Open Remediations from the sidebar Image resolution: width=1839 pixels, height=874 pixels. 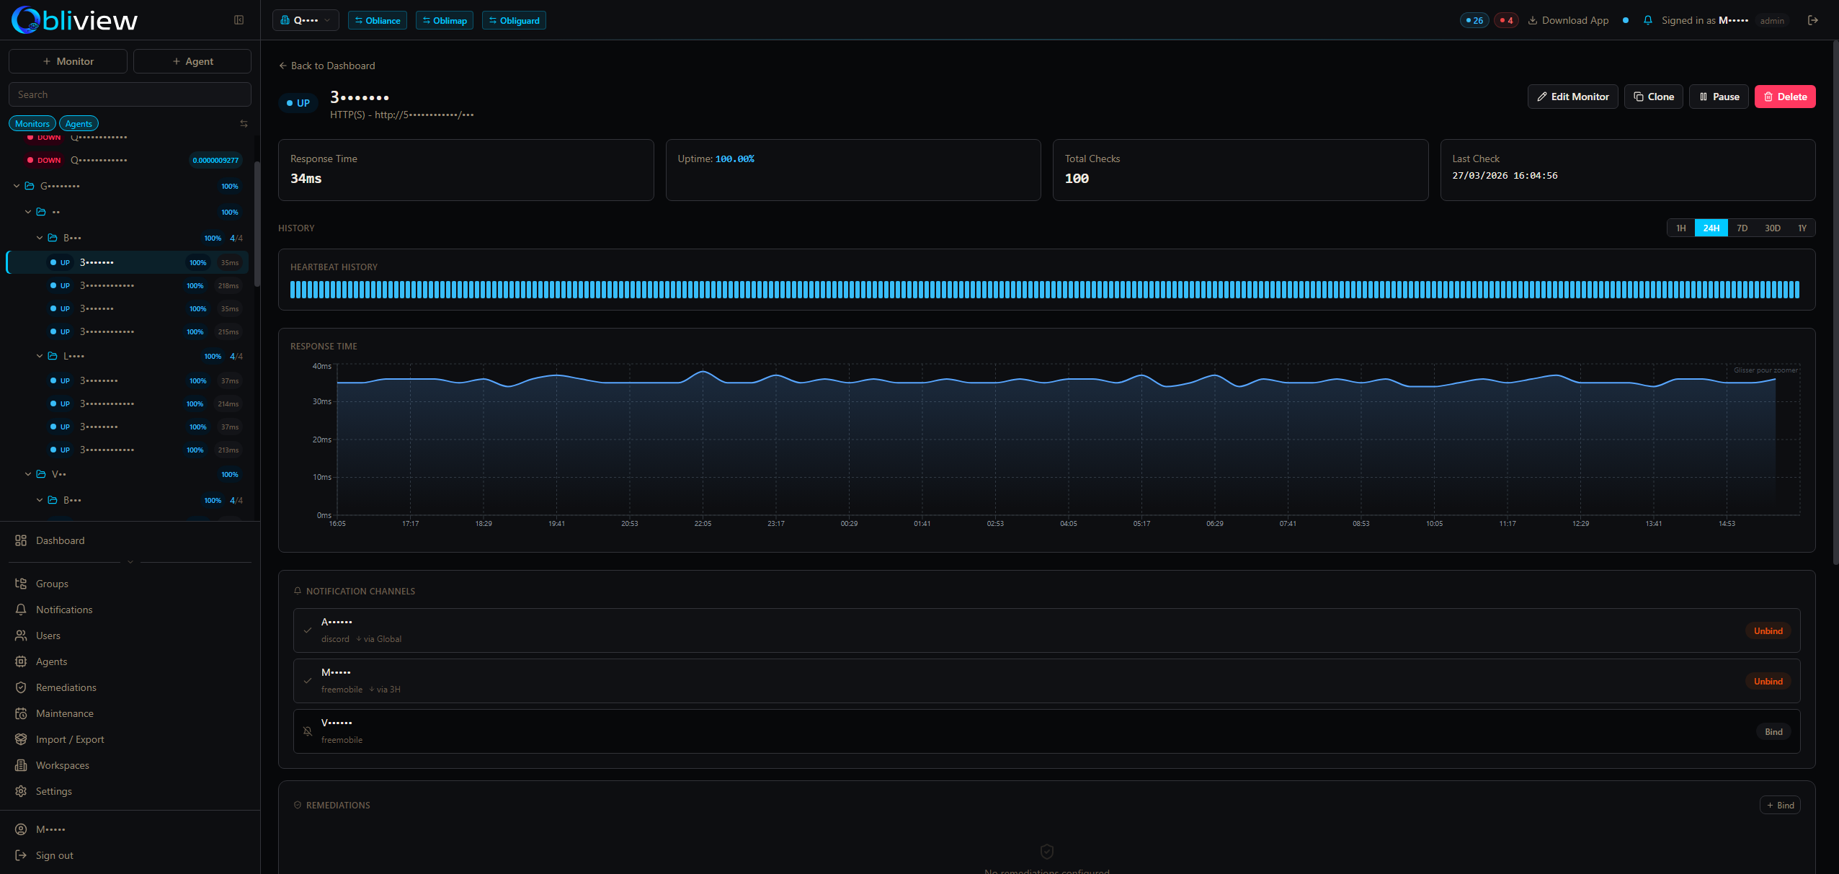(x=66, y=687)
